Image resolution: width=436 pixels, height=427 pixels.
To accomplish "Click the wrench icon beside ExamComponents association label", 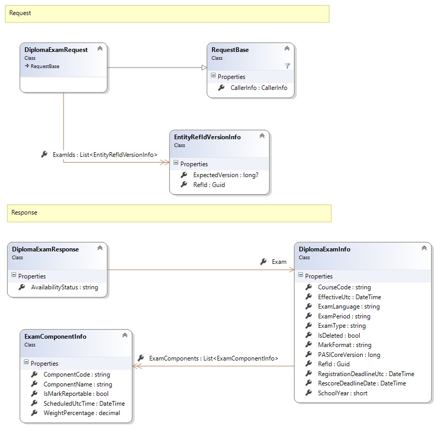I will point(141,358).
